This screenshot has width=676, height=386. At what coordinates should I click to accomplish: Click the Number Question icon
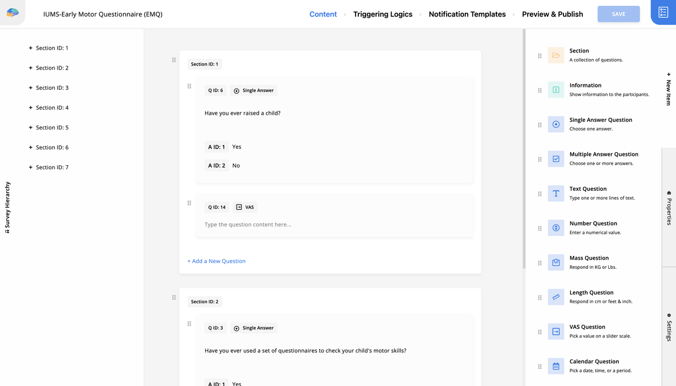555,228
